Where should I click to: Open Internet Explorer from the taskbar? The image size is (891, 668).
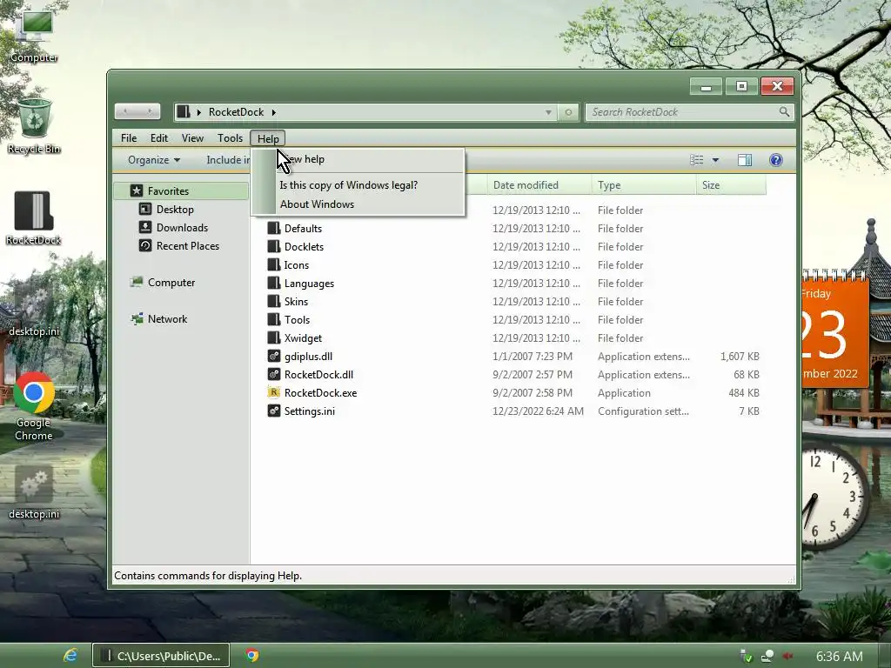pyautogui.click(x=70, y=656)
